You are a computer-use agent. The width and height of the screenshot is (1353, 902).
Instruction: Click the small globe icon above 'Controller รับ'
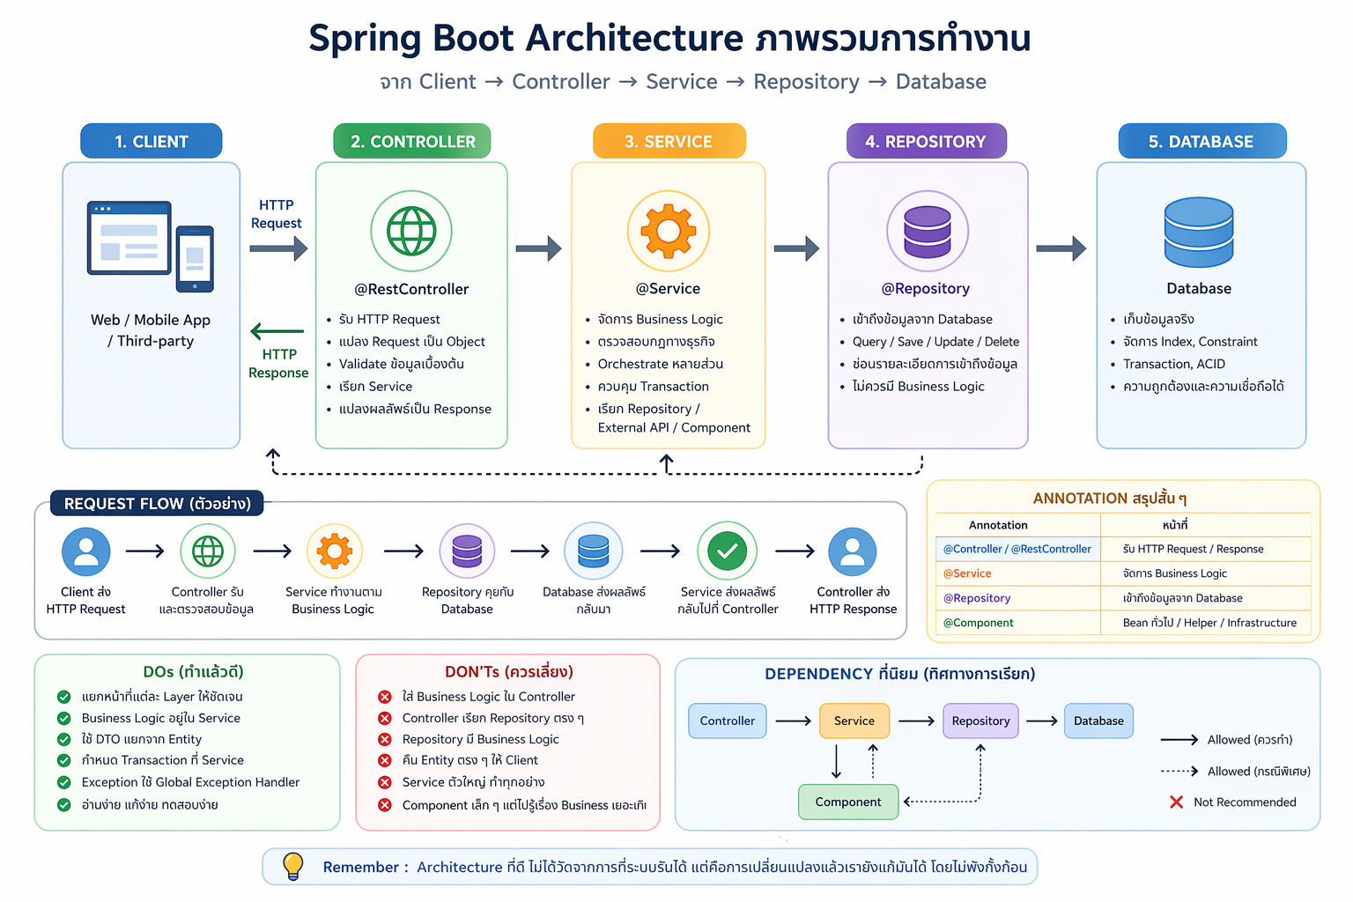click(208, 551)
